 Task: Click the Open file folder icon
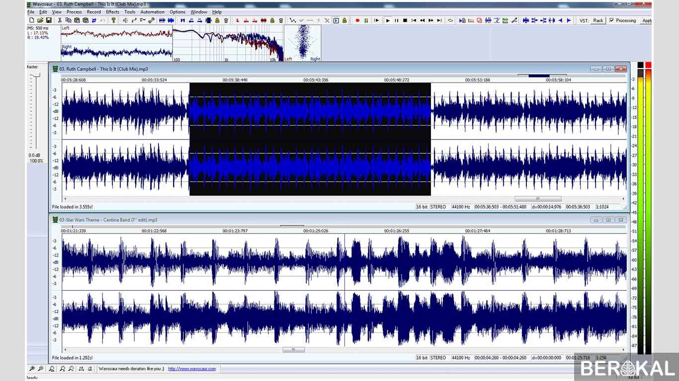(40, 20)
